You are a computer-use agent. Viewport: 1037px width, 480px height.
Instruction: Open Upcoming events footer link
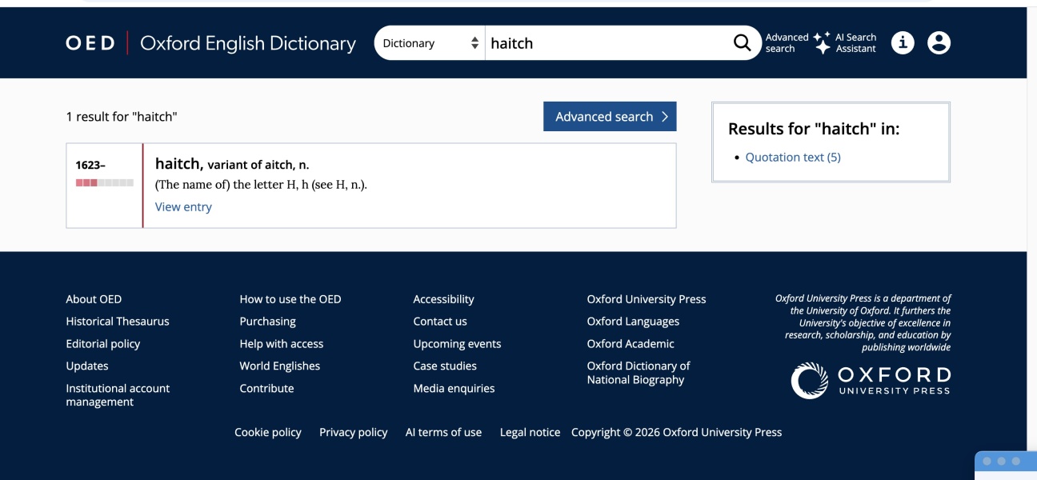458,344
